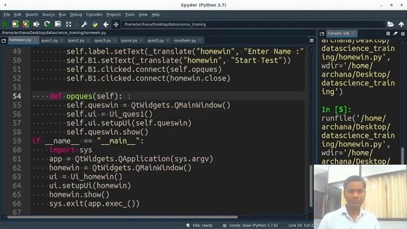Go back with the left arrow icon
Screen dimensions: 407x229
tap(106, 24)
